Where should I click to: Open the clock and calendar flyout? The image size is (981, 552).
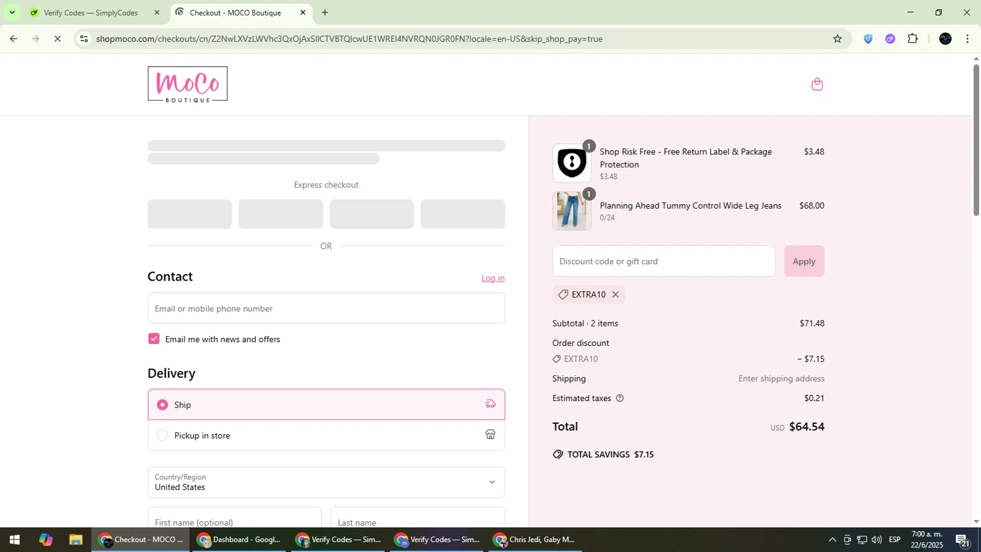[927, 540]
